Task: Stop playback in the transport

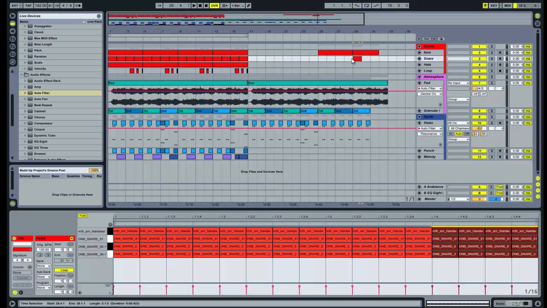Action: click(x=200, y=6)
